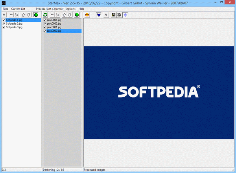Move processed image up in middle list
The width and height of the screenshot is (236, 173).
(x=65, y=15)
